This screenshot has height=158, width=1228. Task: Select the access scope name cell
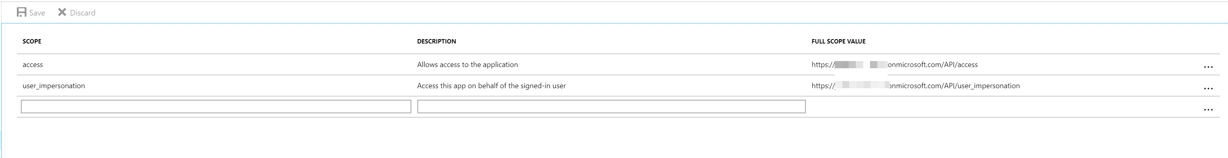point(33,65)
